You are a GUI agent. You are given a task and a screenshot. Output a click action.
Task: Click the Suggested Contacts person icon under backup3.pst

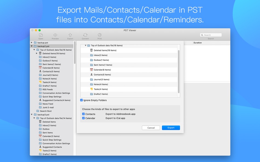pyautogui.click(x=40, y=147)
